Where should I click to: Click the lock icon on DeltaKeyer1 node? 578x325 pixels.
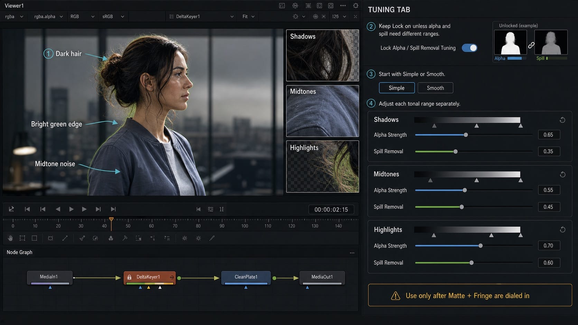point(129,277)
